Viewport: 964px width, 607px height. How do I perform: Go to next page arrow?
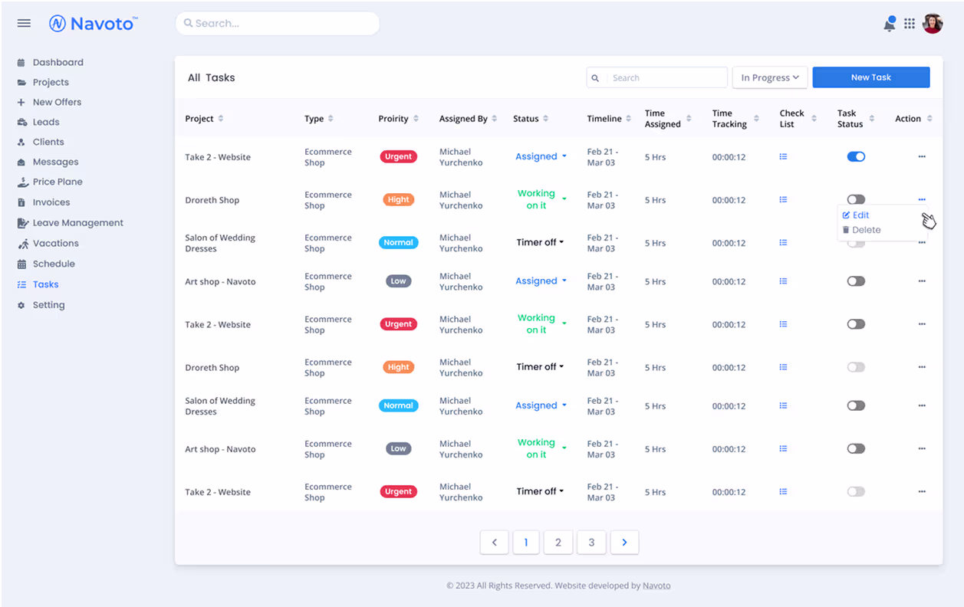624,543
